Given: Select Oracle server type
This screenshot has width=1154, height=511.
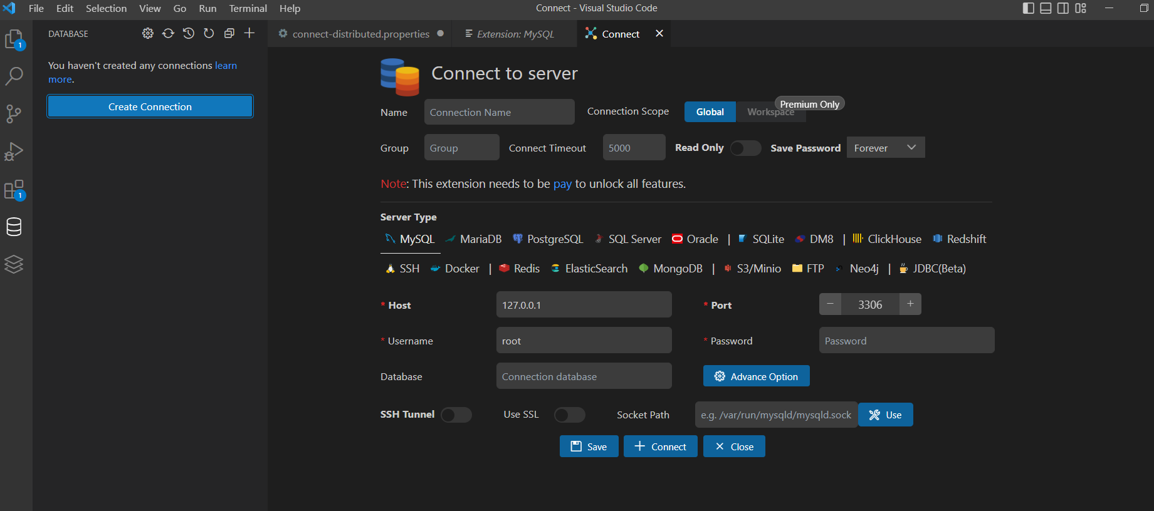Looking at the screenshot, I should [695, 239].
